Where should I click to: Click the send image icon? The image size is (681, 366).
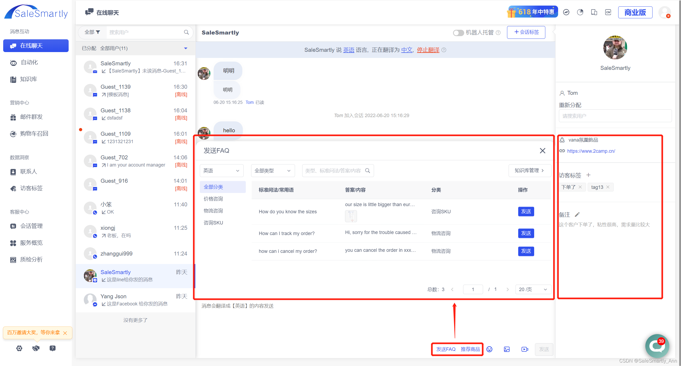click(507, 349)
